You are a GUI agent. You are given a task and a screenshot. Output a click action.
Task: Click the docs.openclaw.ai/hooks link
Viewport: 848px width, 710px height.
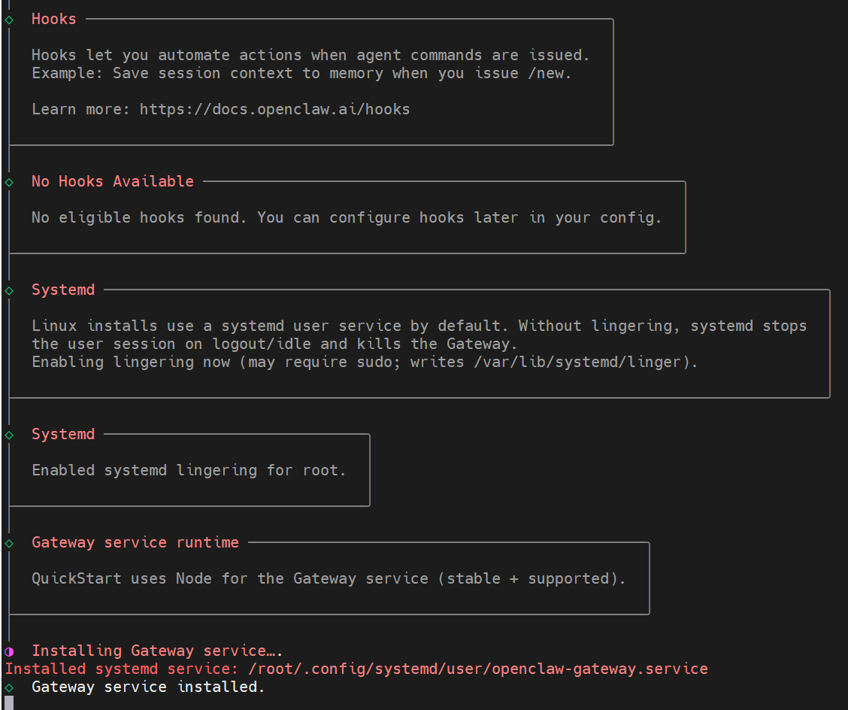[274, 109]
